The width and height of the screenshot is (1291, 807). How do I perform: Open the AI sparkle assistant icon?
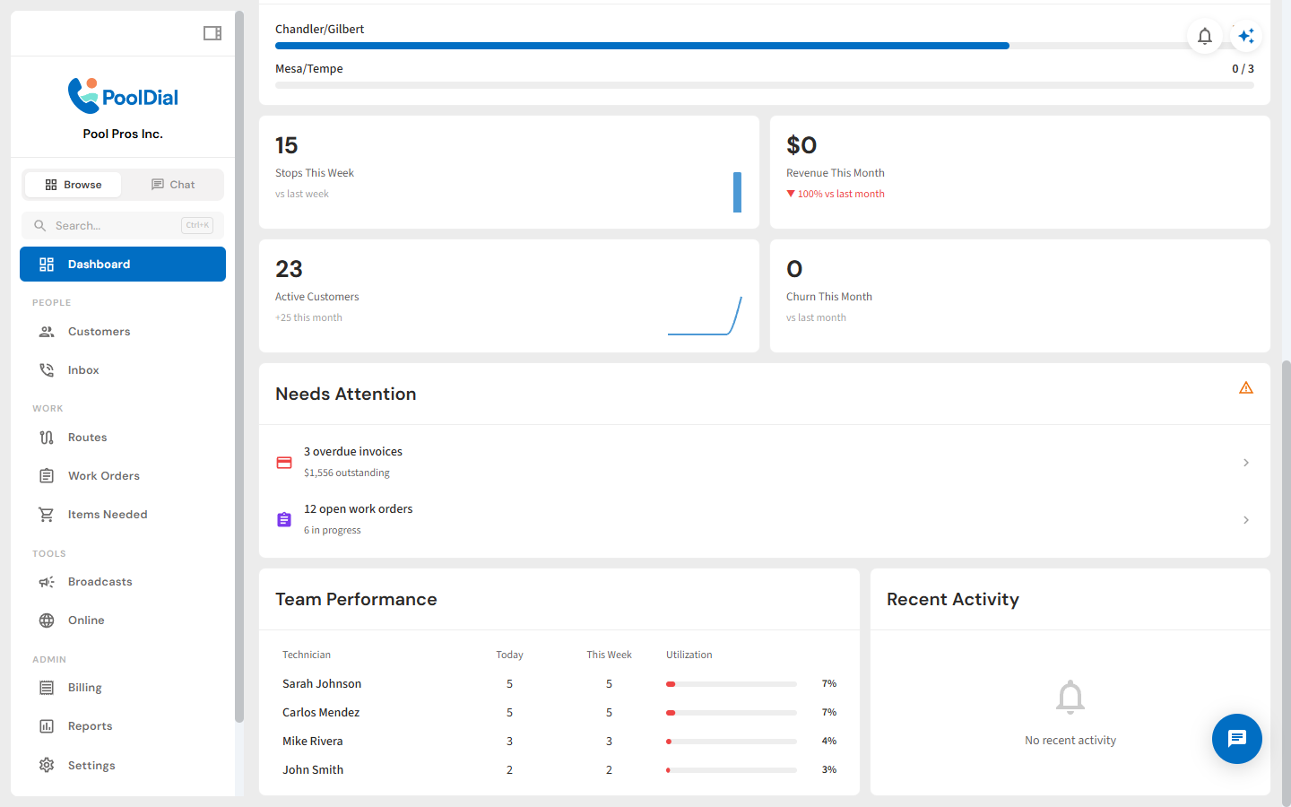pyautogui.click(x=1246, y=36)
